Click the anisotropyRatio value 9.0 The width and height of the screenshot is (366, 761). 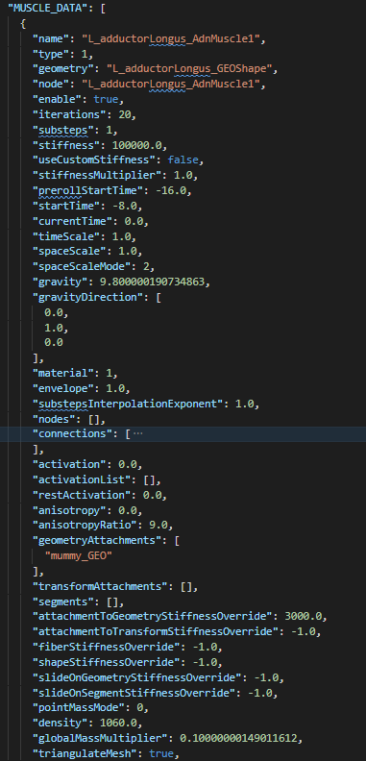(159, 526)
